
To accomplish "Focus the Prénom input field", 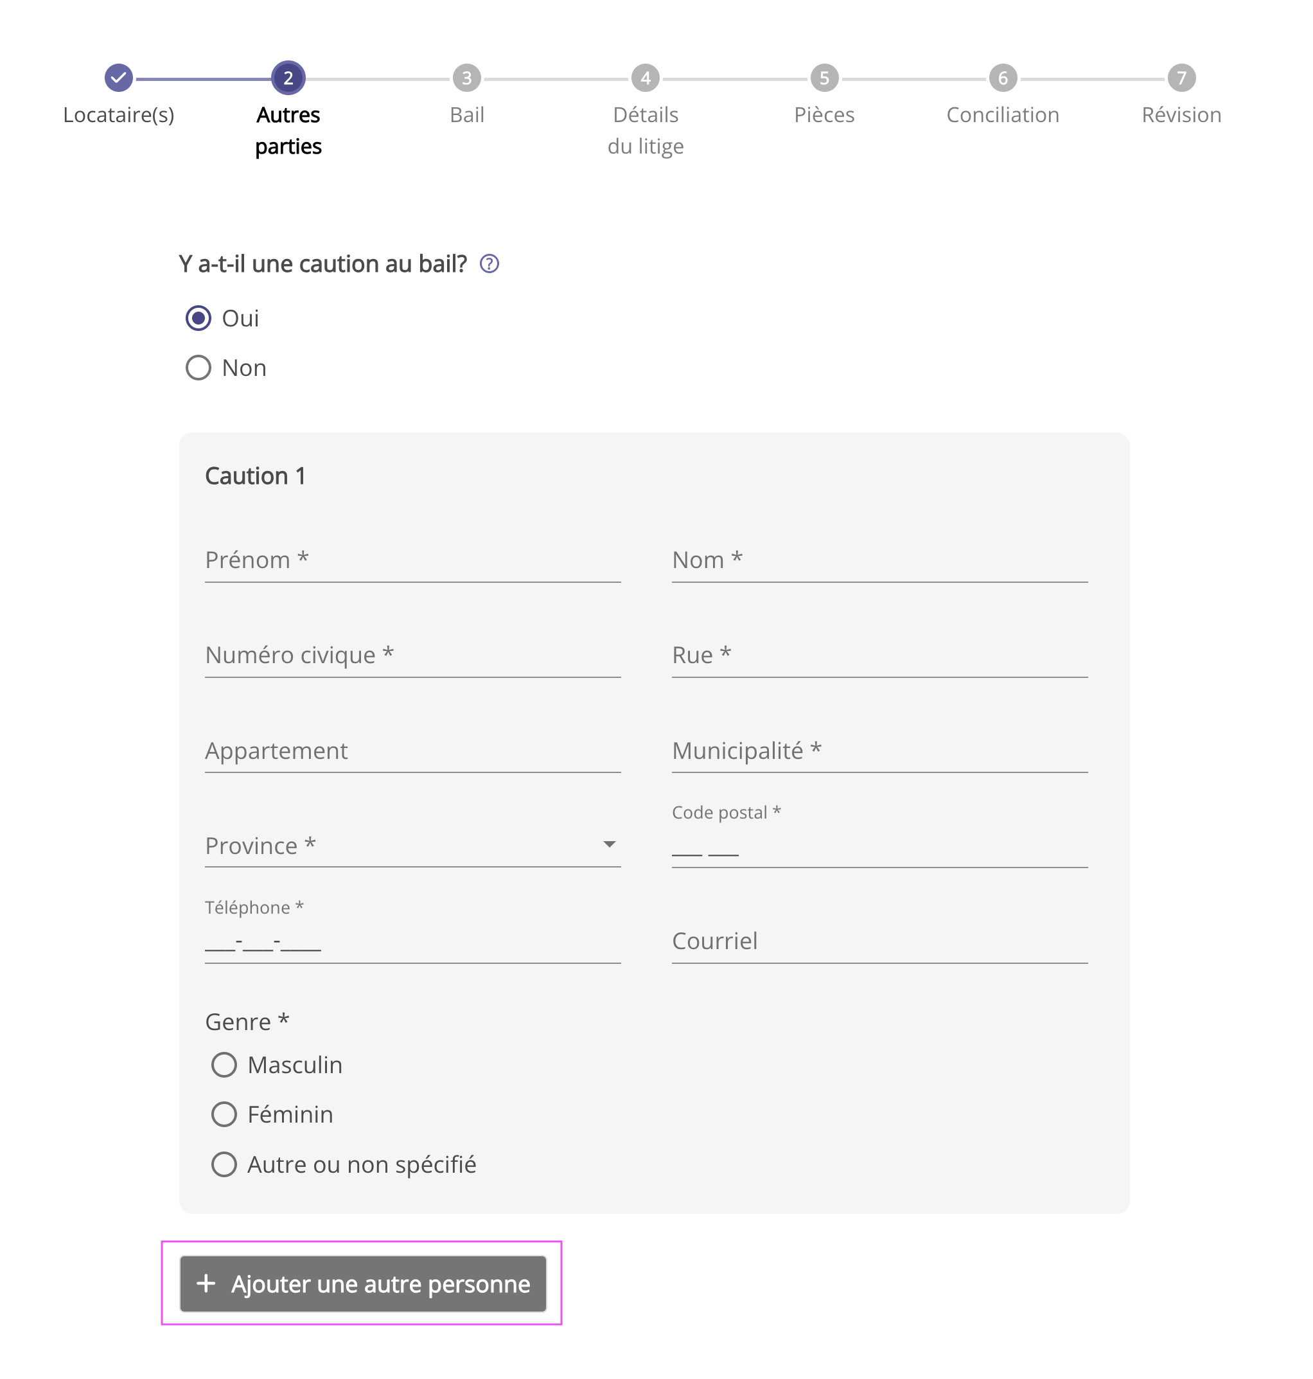I will (x=412, y=561).
